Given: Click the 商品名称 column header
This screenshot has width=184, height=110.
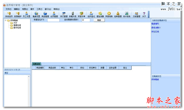Looking at the screenshot, I should pyautogui.click(x=52, y=68).
